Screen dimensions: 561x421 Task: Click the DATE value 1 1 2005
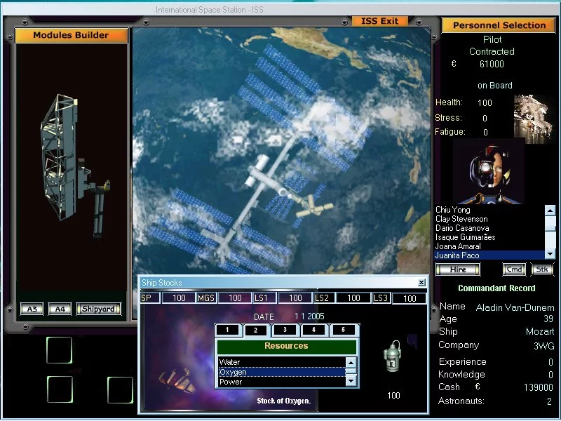click(309, 316)
